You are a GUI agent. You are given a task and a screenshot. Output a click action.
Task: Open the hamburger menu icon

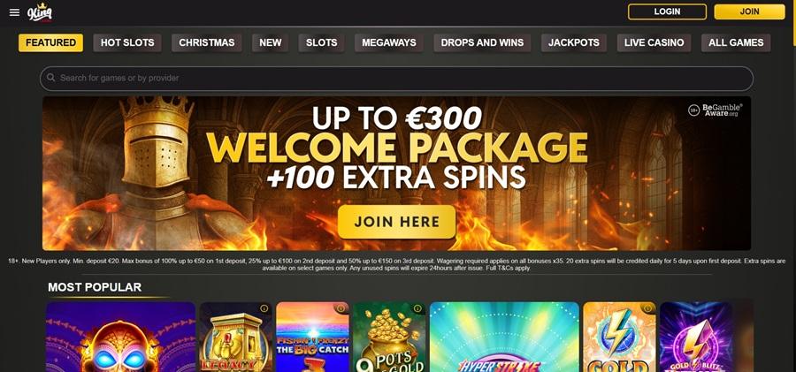coord(14,12)
